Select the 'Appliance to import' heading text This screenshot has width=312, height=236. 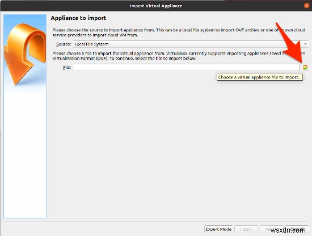coord(78,18)
